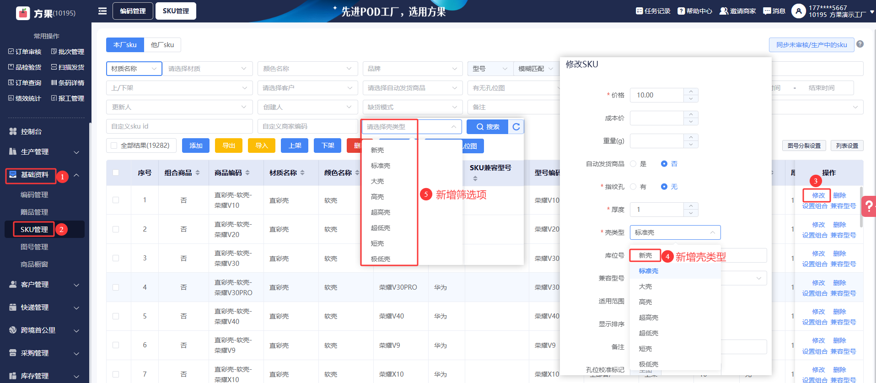
Task: Click the help question mark beside sync button
Action: 860,44
